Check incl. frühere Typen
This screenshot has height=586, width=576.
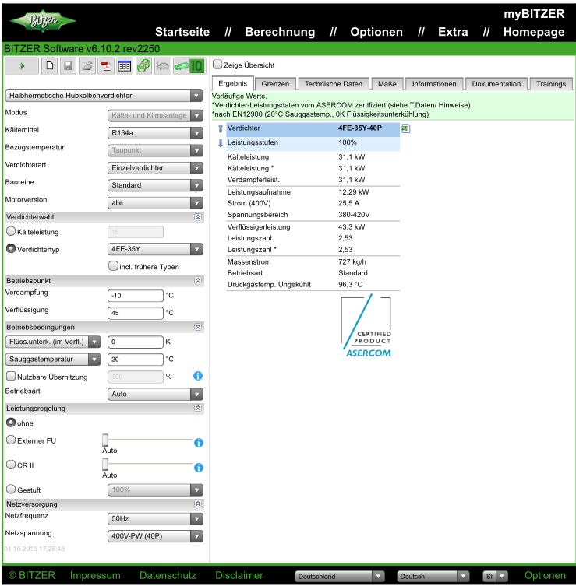[x=113, y=265]
